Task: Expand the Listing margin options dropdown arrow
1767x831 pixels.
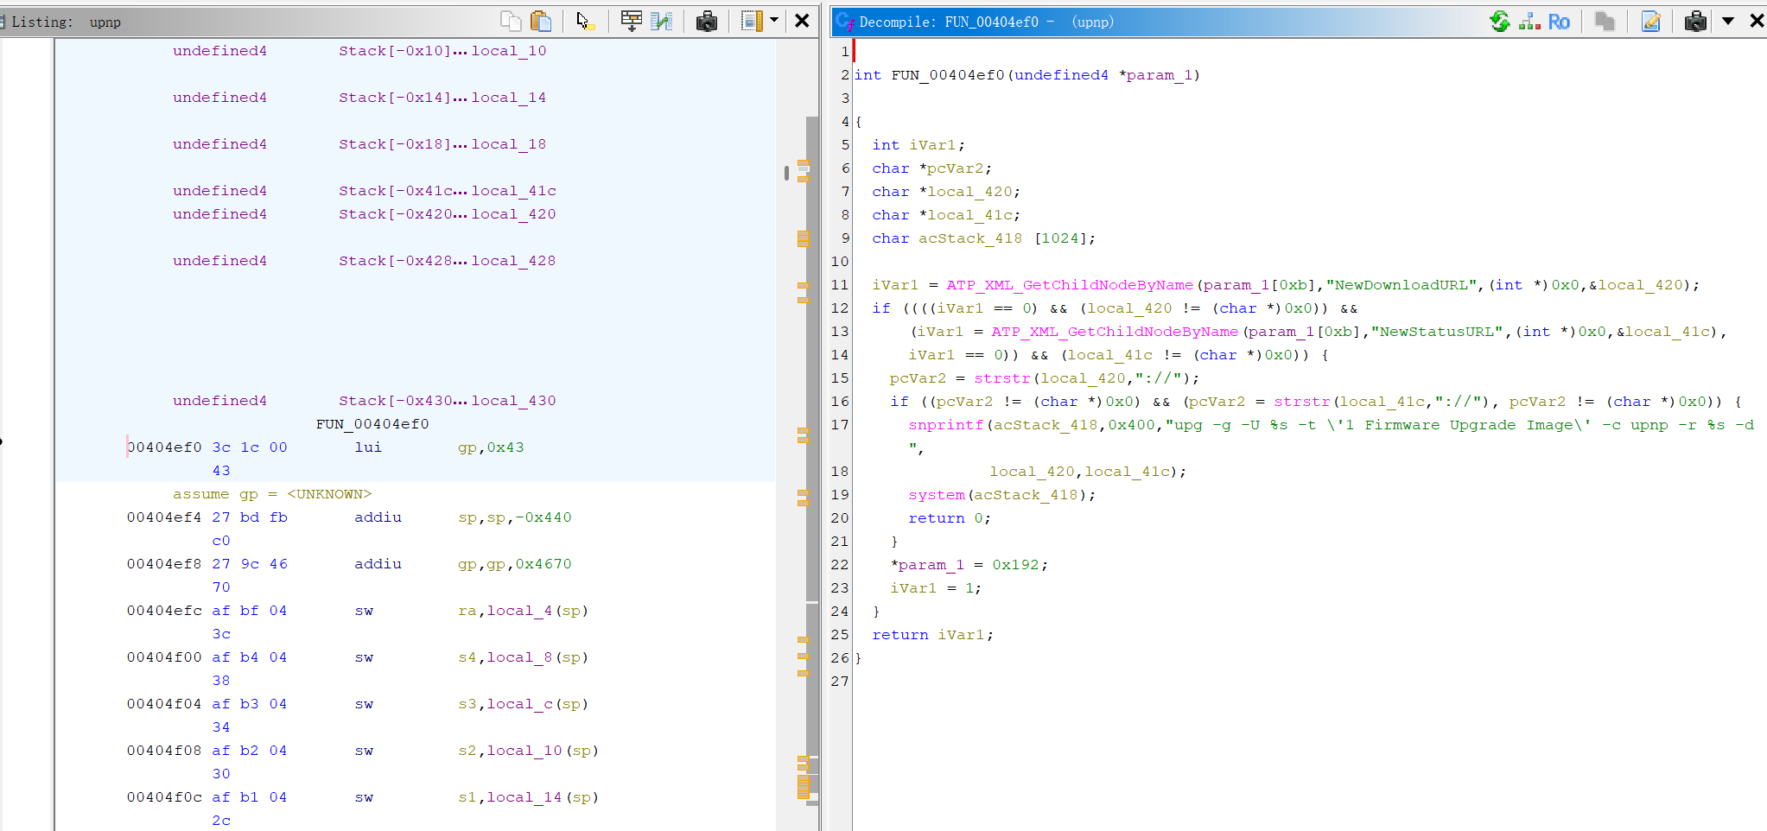Action: point(774,20)
